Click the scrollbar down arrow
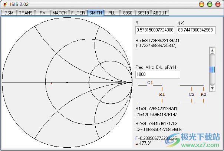The width and height of the screenshot is (224, 151). pyautogui.click(x=212, y=89)
